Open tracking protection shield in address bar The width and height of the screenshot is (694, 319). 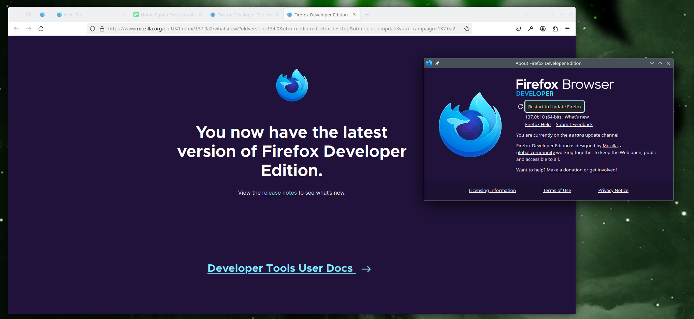click(x=92, y=29)
